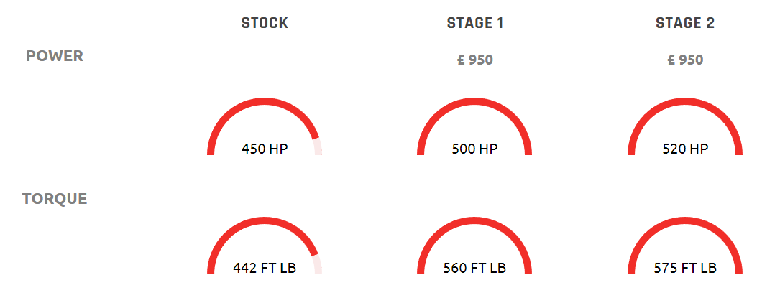Click the 575 FT LB value
Image resolution: width=780 pixels, height=303 pixels.
click(685, 269)
